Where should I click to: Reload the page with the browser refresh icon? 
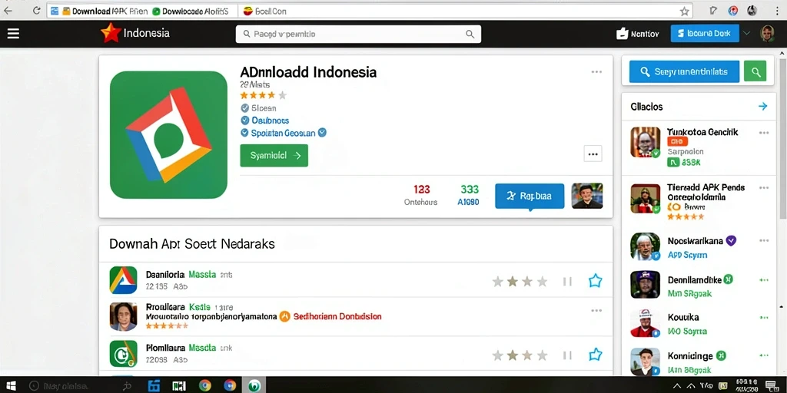[x=36, y=11]
